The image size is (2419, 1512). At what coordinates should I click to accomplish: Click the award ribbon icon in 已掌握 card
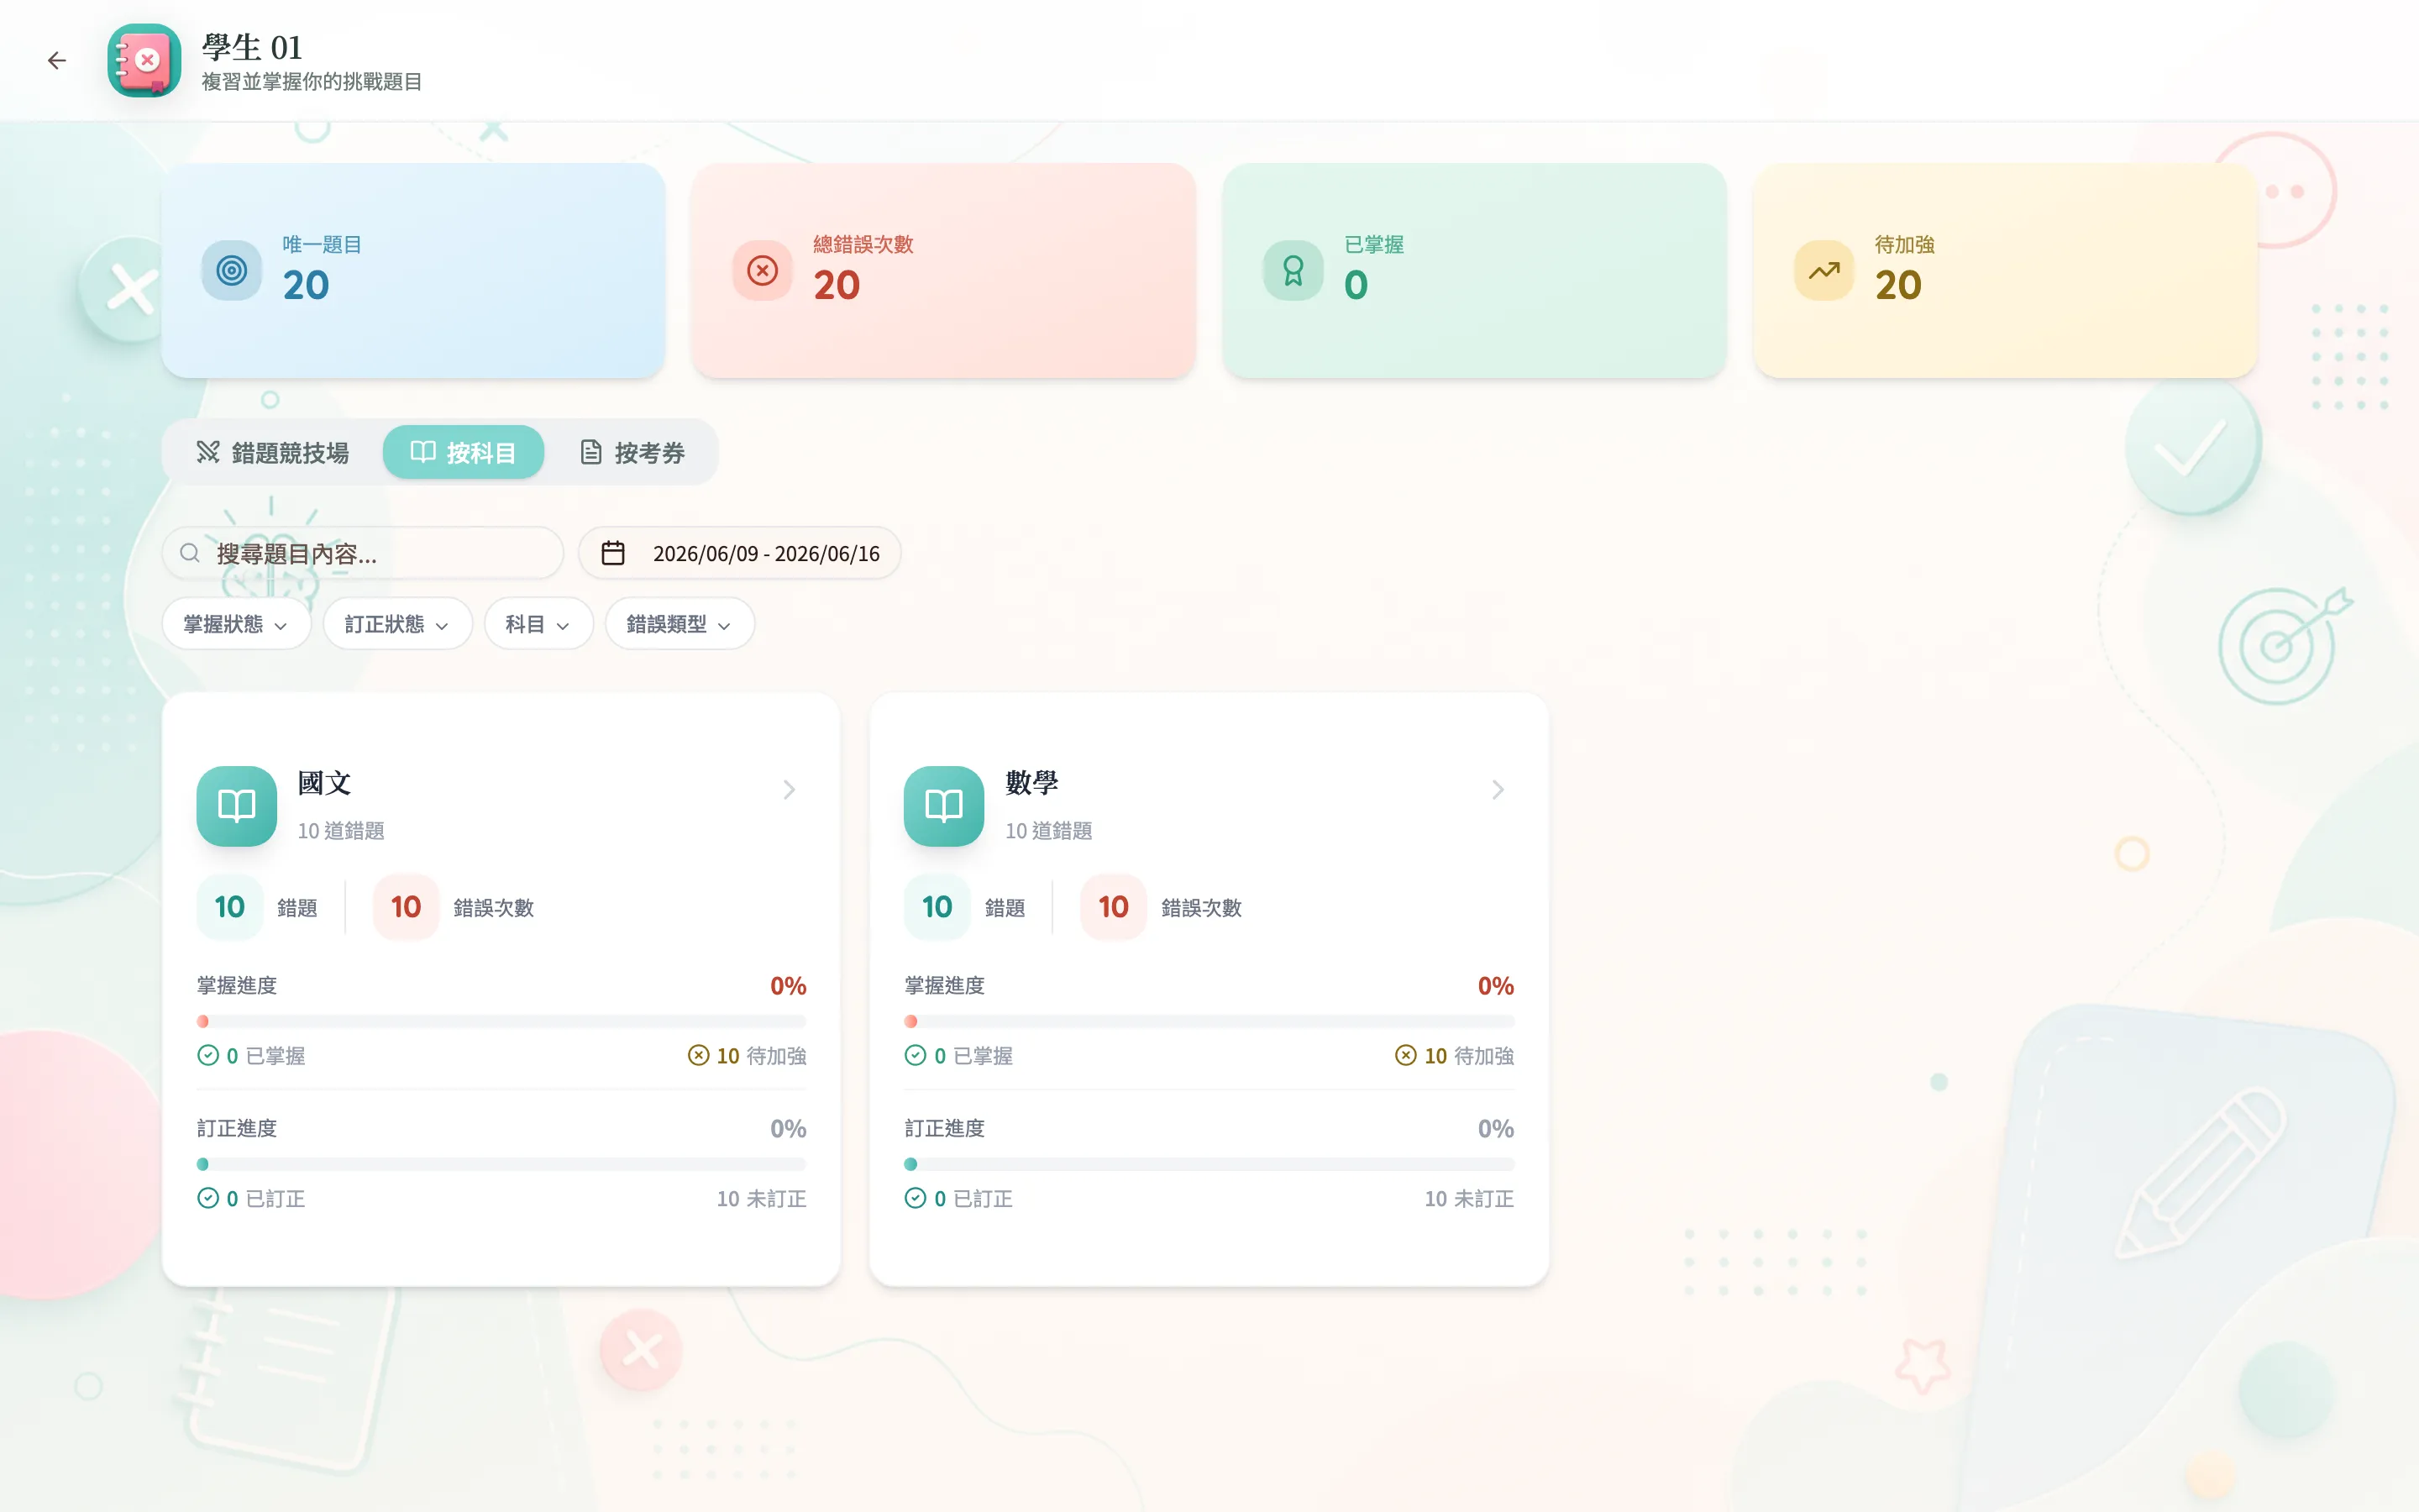[x=1293, y=270]
